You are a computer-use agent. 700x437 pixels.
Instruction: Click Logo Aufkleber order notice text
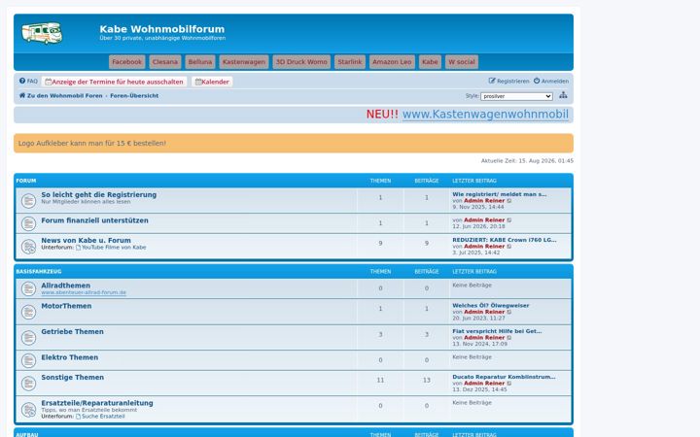(x=92, y=143)
